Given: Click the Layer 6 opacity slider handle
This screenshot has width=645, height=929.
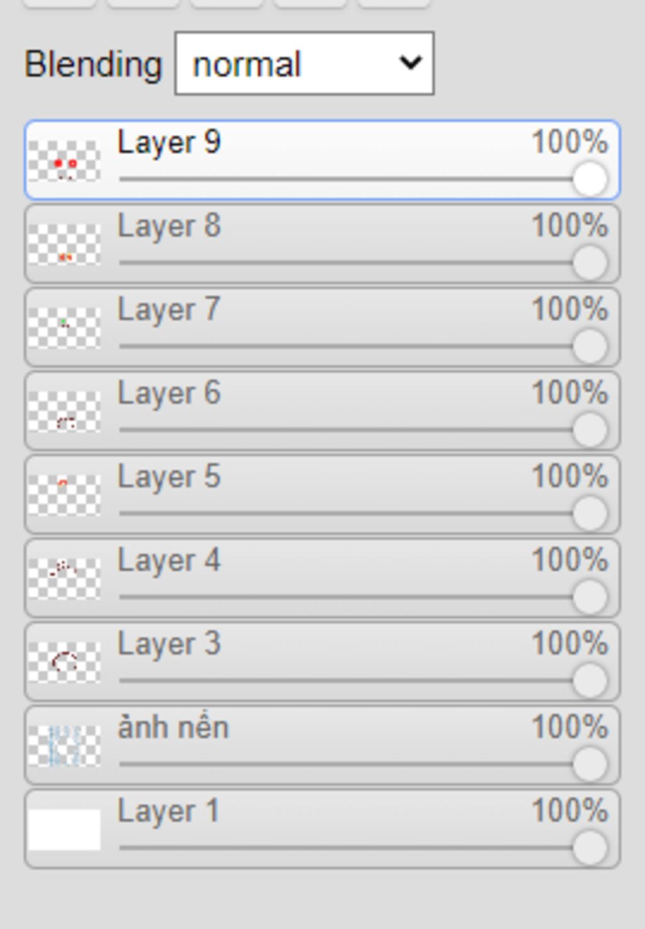Looking at the screenshot, I should point(590,430).
